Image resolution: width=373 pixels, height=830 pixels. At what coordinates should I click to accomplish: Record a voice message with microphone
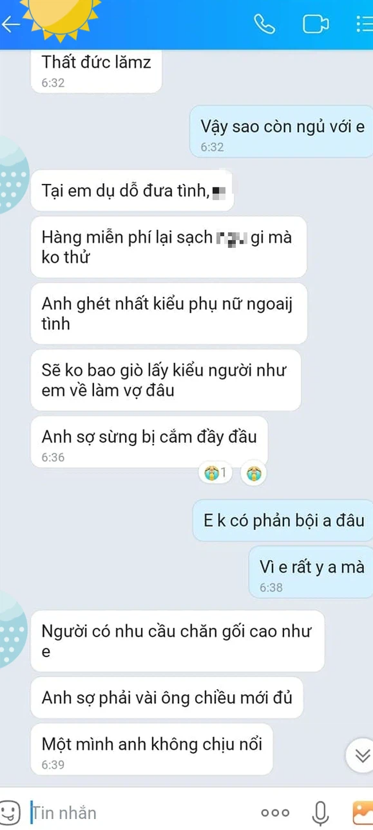point(320,813)
